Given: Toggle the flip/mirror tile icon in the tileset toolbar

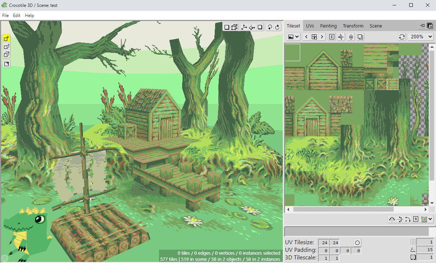Looking at the screenshot, I should (x=341, y=37).
